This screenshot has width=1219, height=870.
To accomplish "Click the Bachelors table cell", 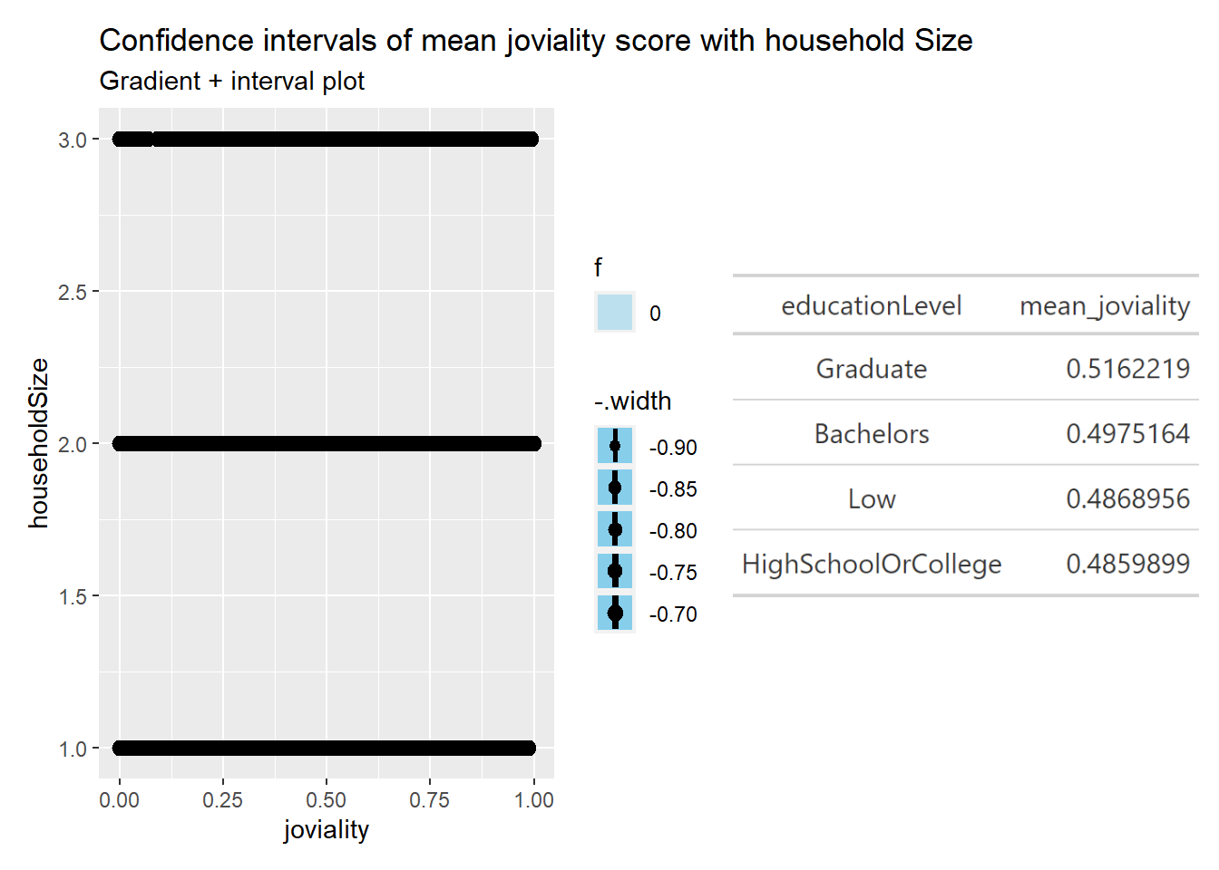I will tap(871, 434).
